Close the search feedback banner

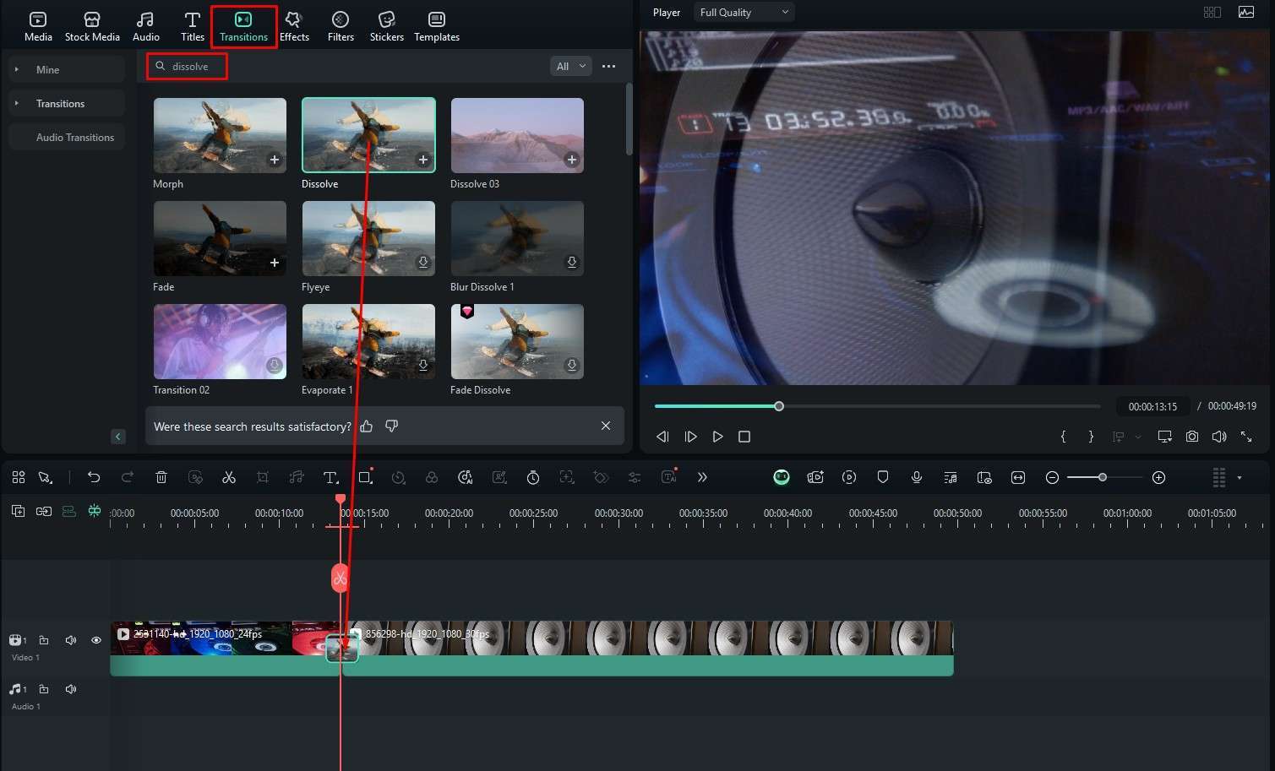click(606, 426)
